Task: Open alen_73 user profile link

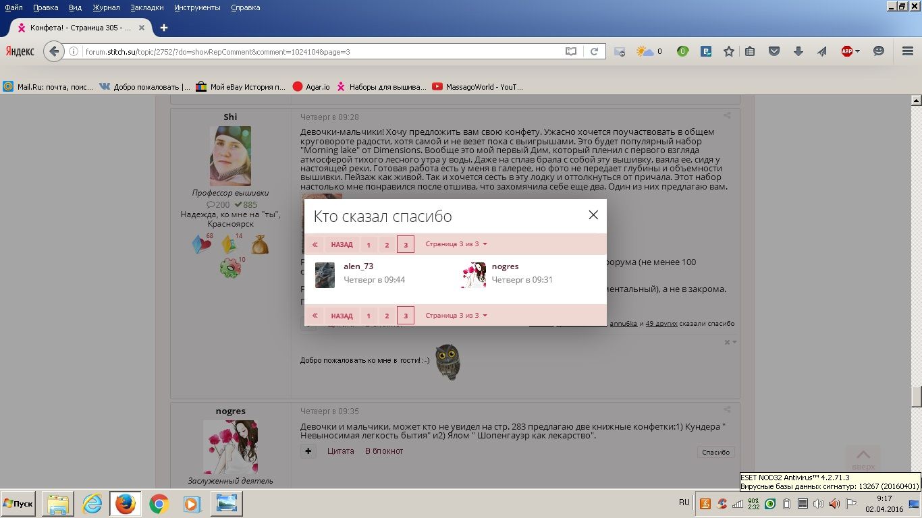Action: (x=358, y=266)
